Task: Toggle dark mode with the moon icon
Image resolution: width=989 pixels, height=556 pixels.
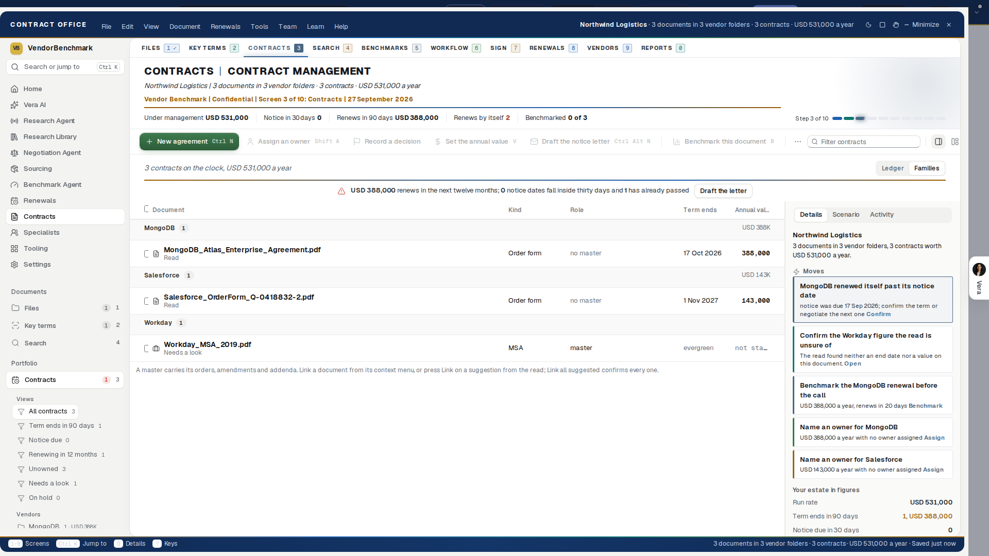Action: click(868, 25)
